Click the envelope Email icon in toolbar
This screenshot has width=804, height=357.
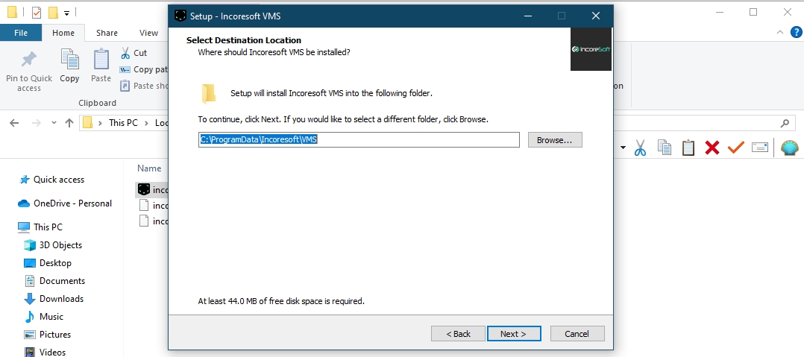(760, 148)
